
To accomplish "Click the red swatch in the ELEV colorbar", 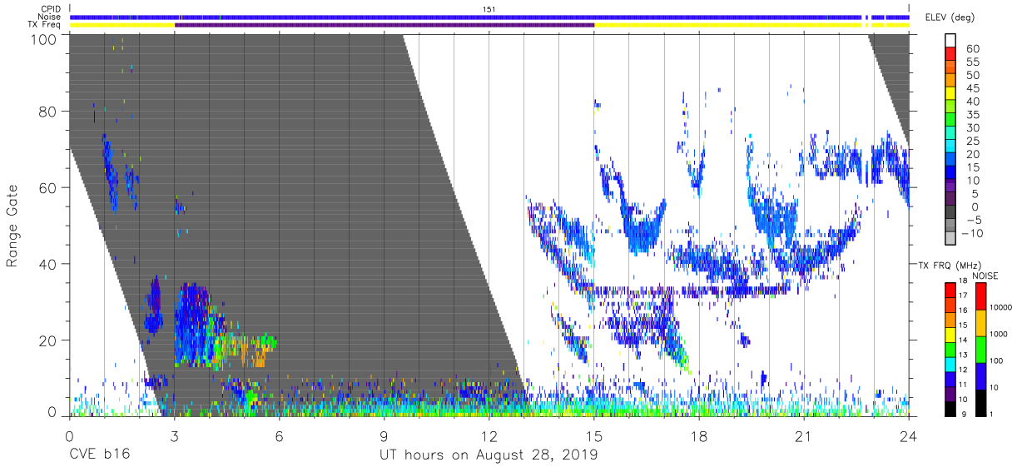I will click(952, 55).
